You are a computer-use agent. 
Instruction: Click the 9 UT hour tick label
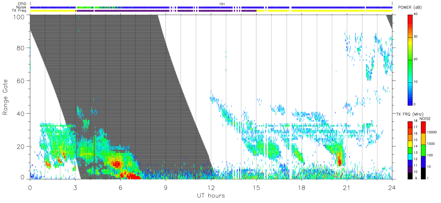[x=166, y=188]
